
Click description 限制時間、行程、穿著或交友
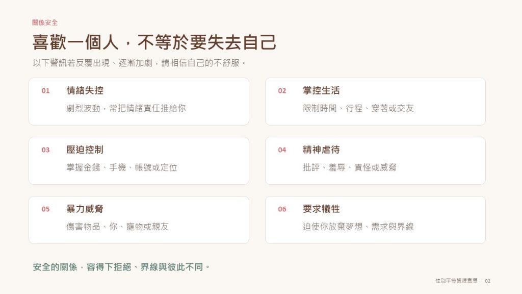tap(358, 108)
